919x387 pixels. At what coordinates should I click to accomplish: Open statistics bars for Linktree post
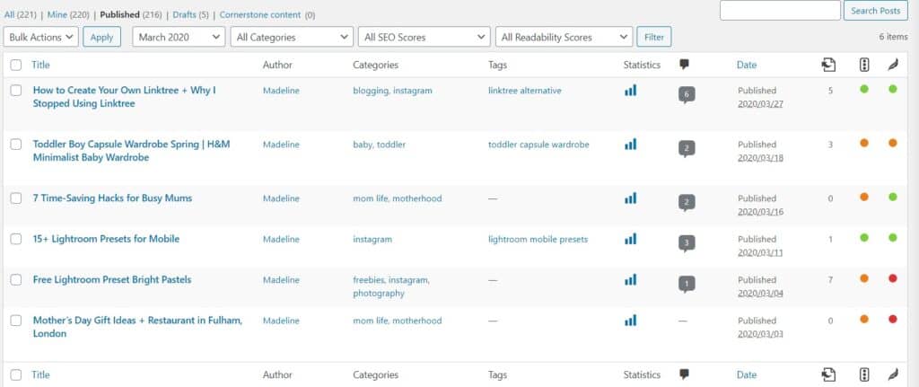630,91
